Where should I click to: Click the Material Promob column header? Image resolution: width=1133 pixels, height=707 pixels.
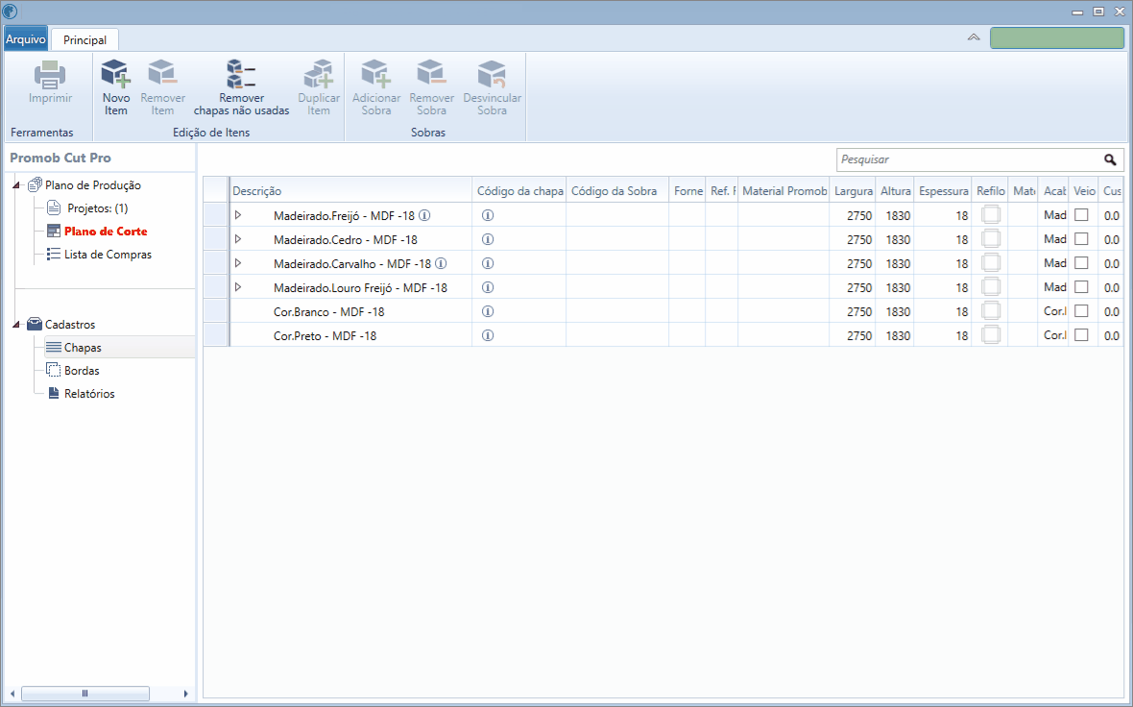tap(784, 191)
